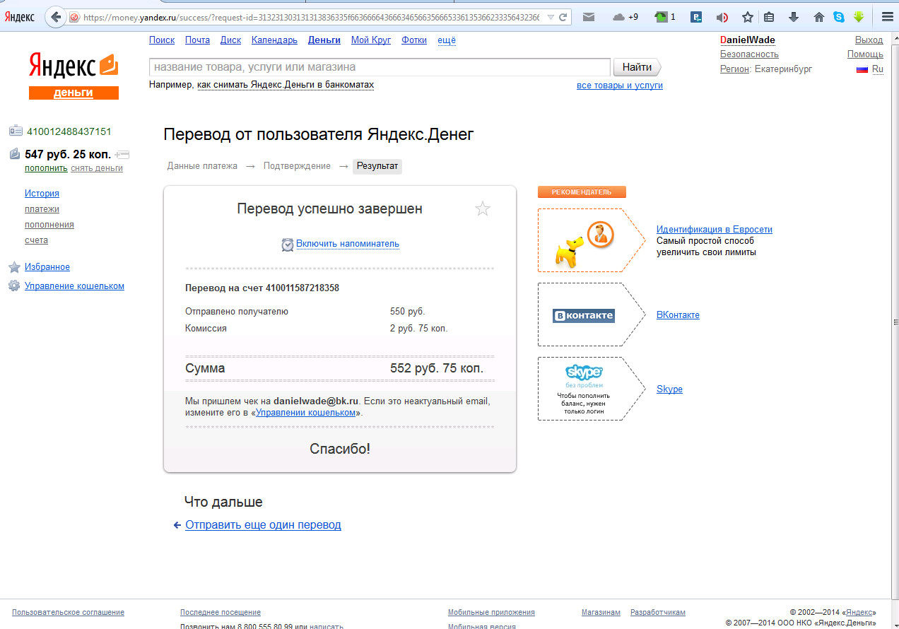The width and height of the screenshot is (899, 629).
Task: Add transfer to favorites with star icon
Action: tap(483, 208)
